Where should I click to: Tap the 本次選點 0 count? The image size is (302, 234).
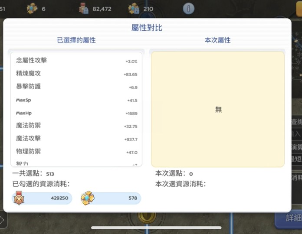coord(174,173)
